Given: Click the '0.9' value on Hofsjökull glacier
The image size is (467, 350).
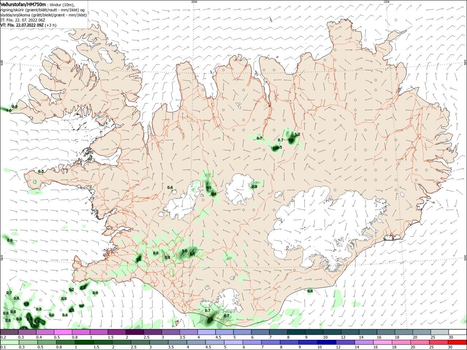Looking at the screenshot, I should pos(254,187).
